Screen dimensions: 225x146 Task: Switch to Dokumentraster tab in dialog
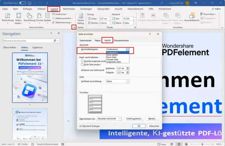[121, 40]
